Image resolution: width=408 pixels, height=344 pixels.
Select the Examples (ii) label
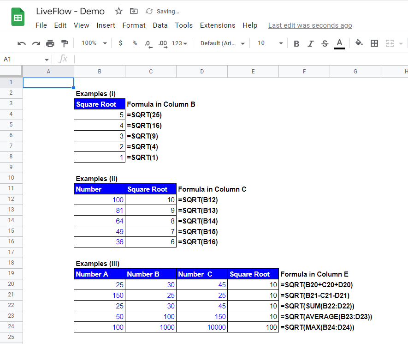point(96,179)
